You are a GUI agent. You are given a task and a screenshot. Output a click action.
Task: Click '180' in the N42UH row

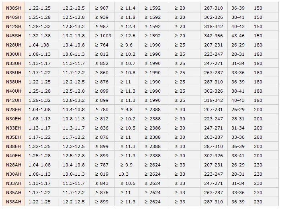[264, 100]
